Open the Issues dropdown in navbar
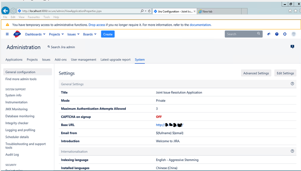Image resolution: width=301 pixels, height=171 pixels. pyautogui.click(x=73, y=34)
